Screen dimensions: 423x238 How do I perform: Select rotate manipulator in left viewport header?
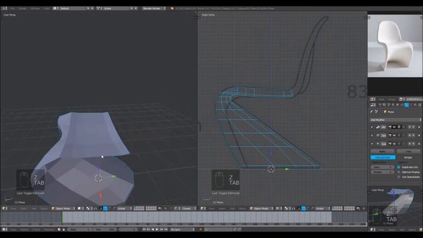pyautogui.click(x=110, y=208)
